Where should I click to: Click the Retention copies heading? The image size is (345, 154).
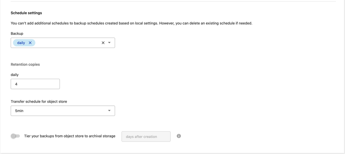(25, 64)
